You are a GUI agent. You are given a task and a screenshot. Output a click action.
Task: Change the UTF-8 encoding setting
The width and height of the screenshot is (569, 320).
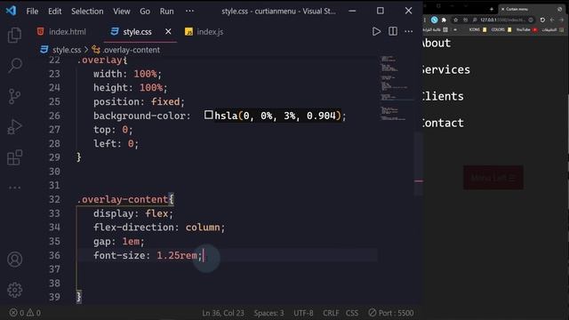(x=303, y=313)
